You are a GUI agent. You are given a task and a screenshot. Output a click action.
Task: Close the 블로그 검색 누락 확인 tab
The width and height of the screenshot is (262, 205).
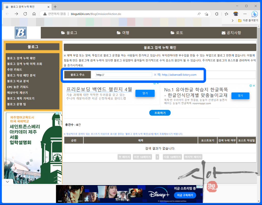[x=49, y=7]
